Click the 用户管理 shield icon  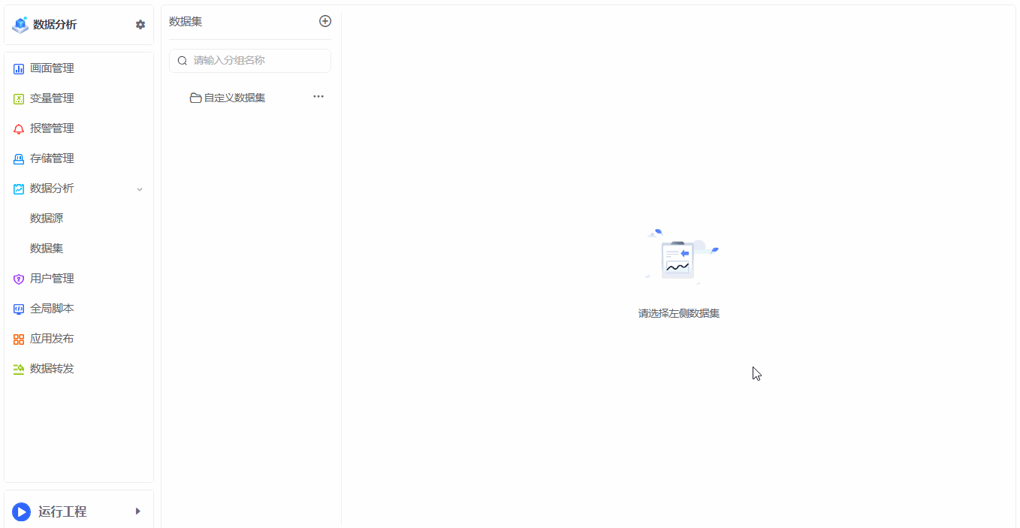coord(19,279)
